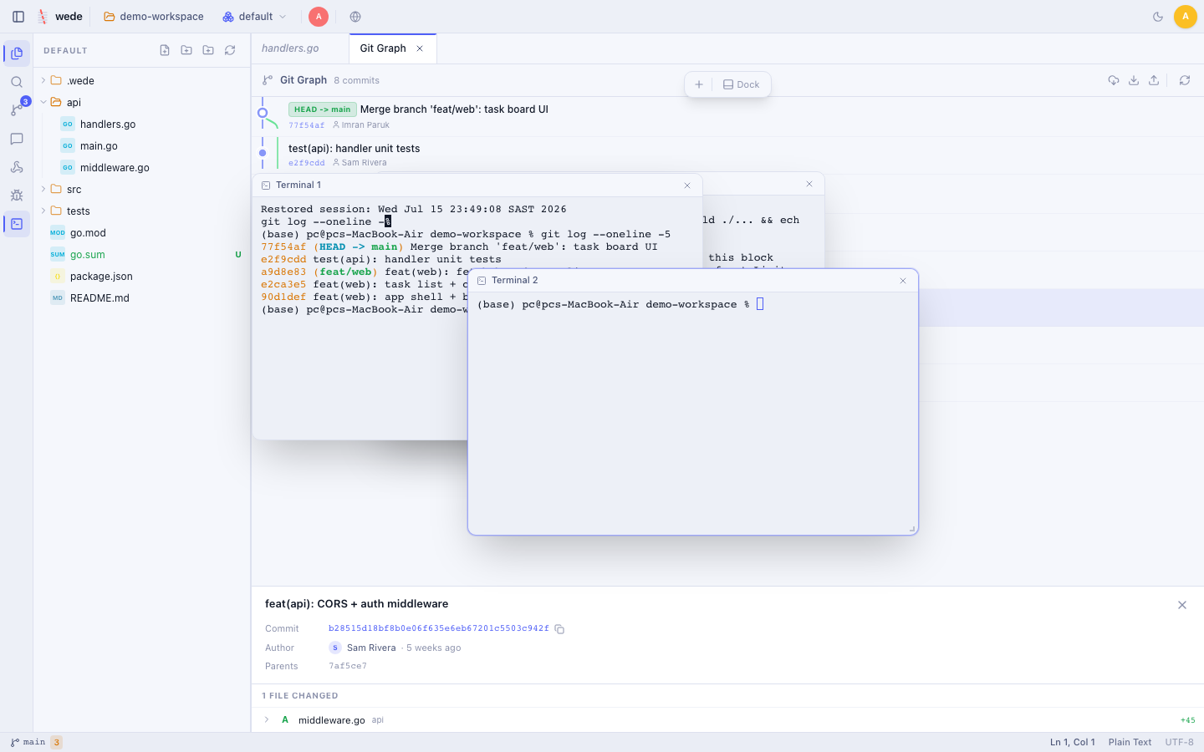This screenshot has width=1204, height=752.
Task: Open the Debug bug icon in activity bar
Action: (x=17, y=196)
